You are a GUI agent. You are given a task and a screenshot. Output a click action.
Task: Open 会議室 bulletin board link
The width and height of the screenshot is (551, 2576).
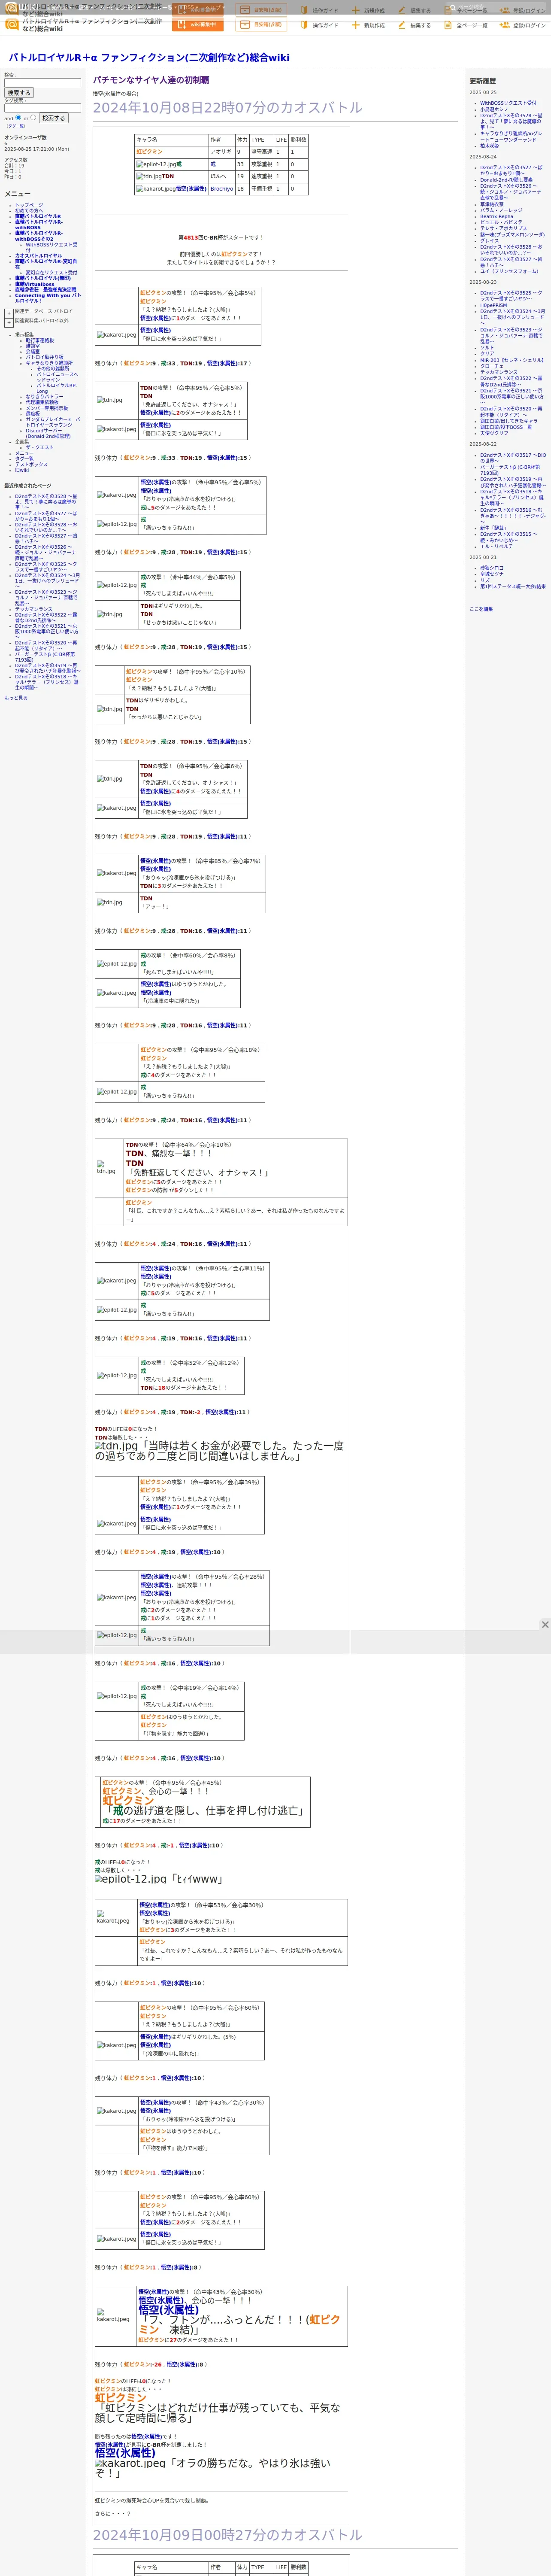click(x=33, y=351)
